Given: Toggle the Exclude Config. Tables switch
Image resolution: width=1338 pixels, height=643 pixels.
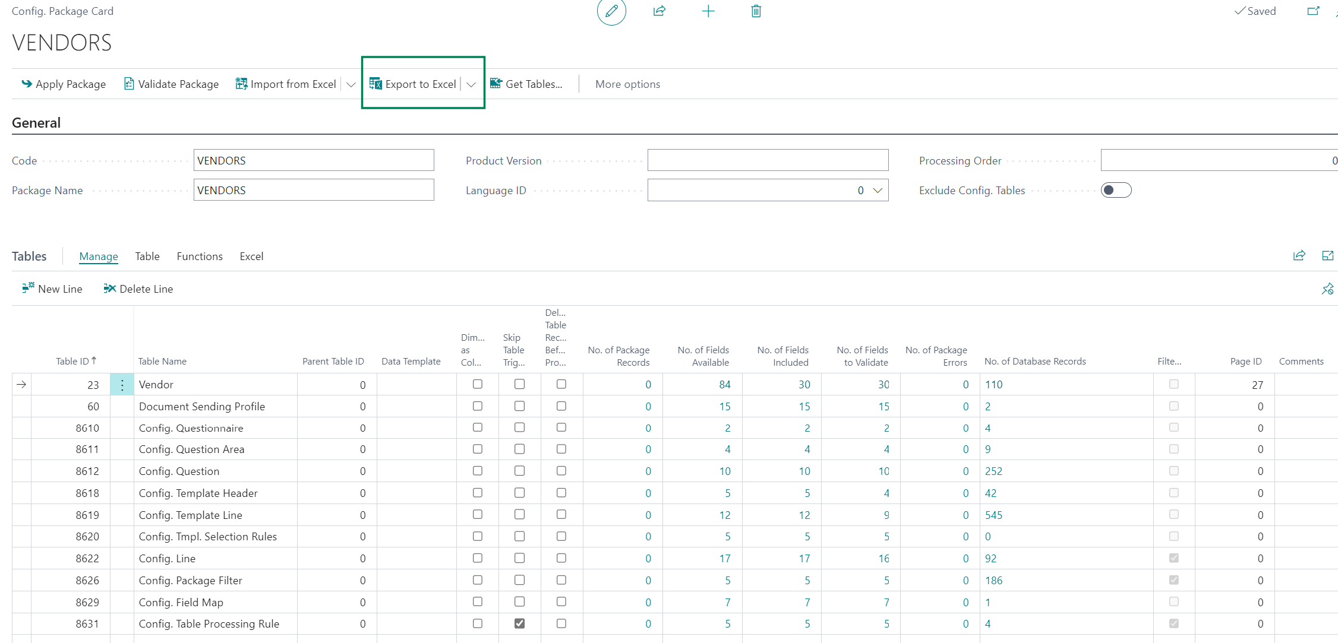Looking at the screenshot, I should 1116,190.
